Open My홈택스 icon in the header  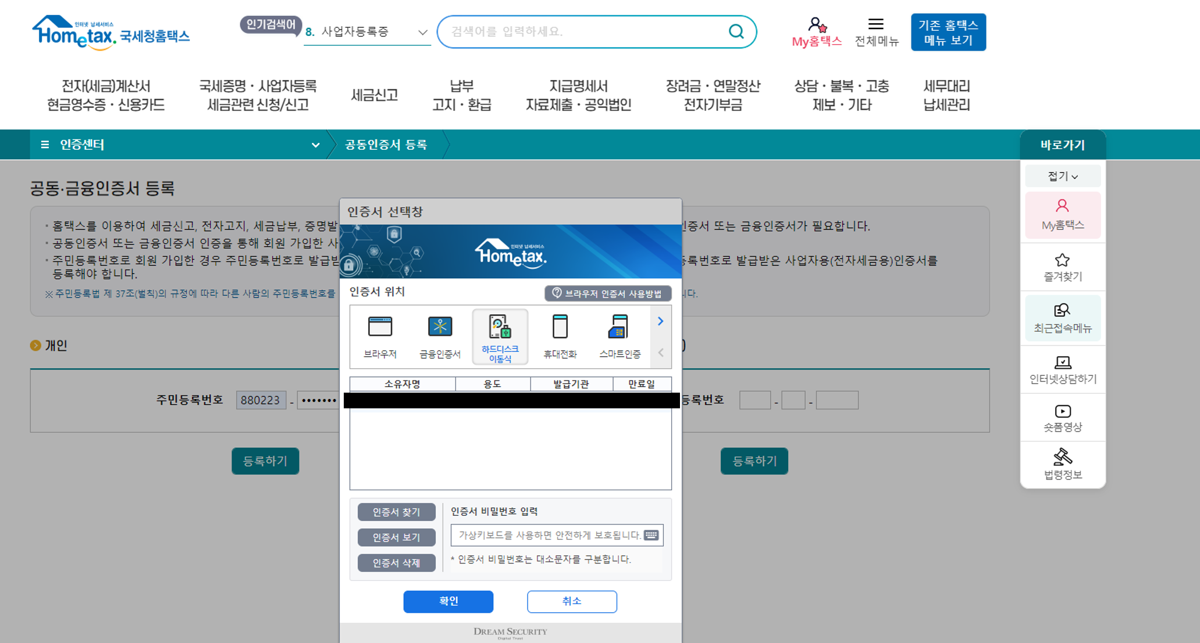point(817,32)
